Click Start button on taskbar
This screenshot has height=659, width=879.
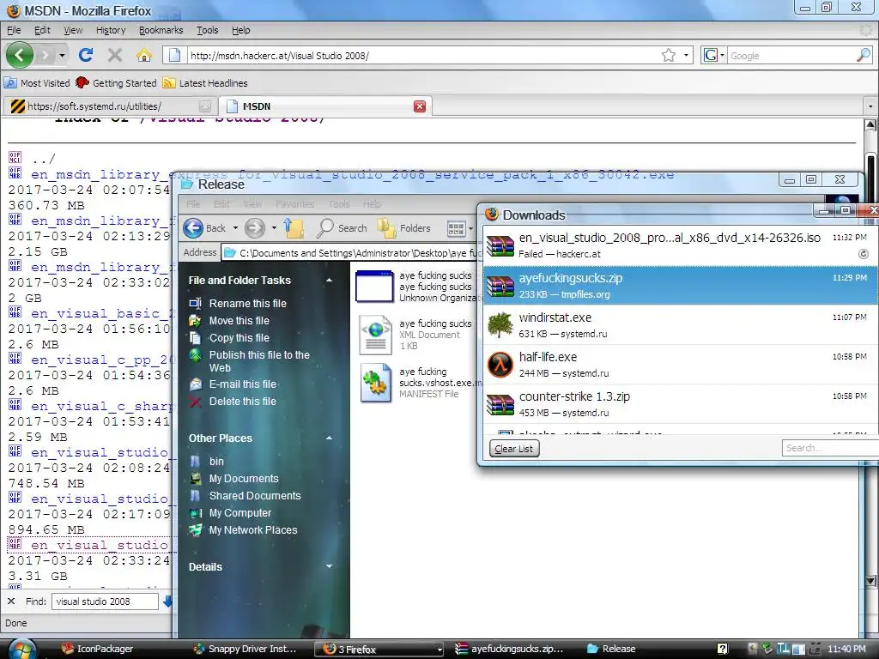pyautogui.click(x=21, y=650)
